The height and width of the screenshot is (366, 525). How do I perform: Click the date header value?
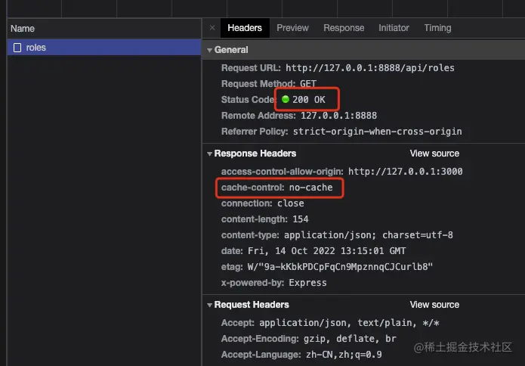coord(326,251)
